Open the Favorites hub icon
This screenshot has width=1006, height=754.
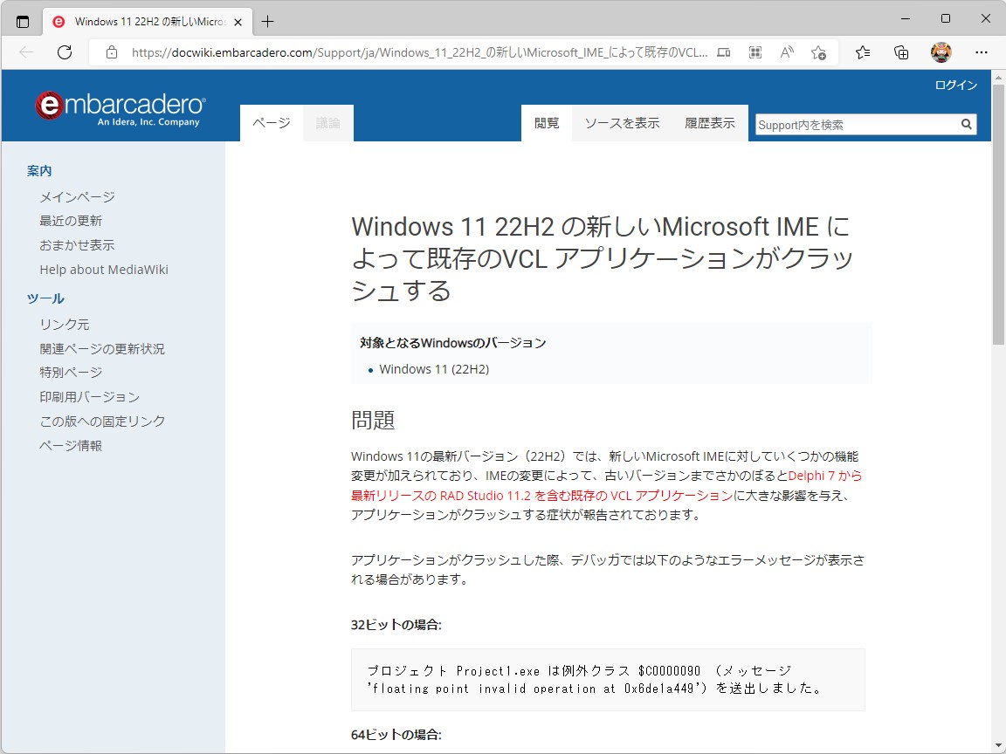click(863, 52)
